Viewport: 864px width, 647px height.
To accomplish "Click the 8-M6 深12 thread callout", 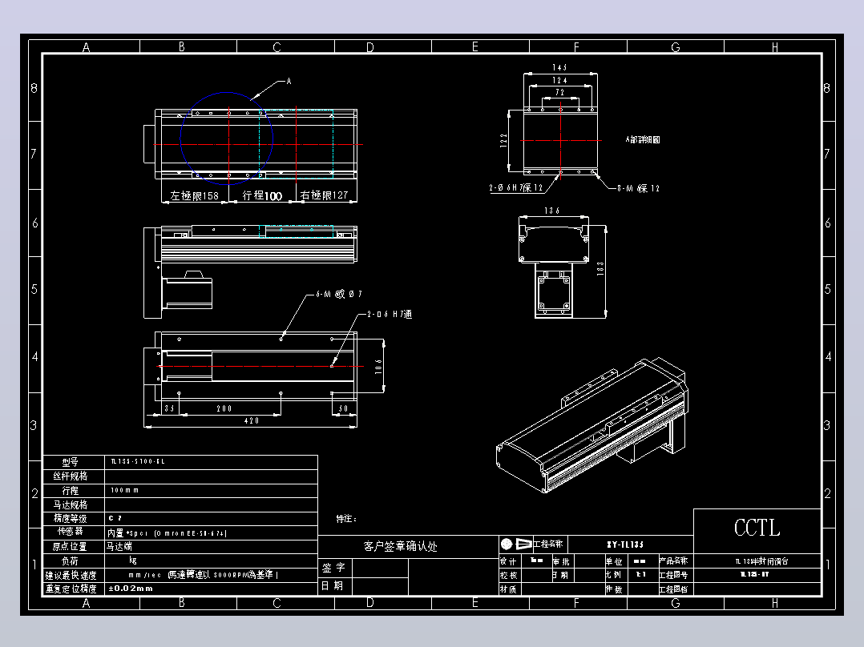I will click(x=638, y=187).
